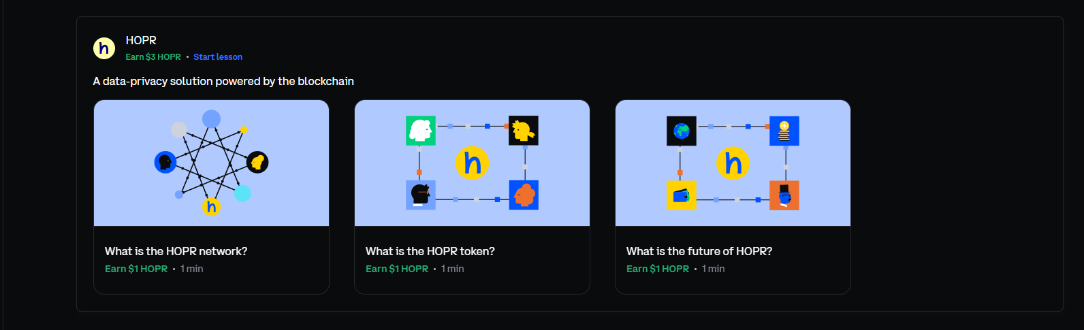The height and width of the screenshot is (330, 1084).
Task: Click the HOPR logo icon
Action: pos(104,48)
